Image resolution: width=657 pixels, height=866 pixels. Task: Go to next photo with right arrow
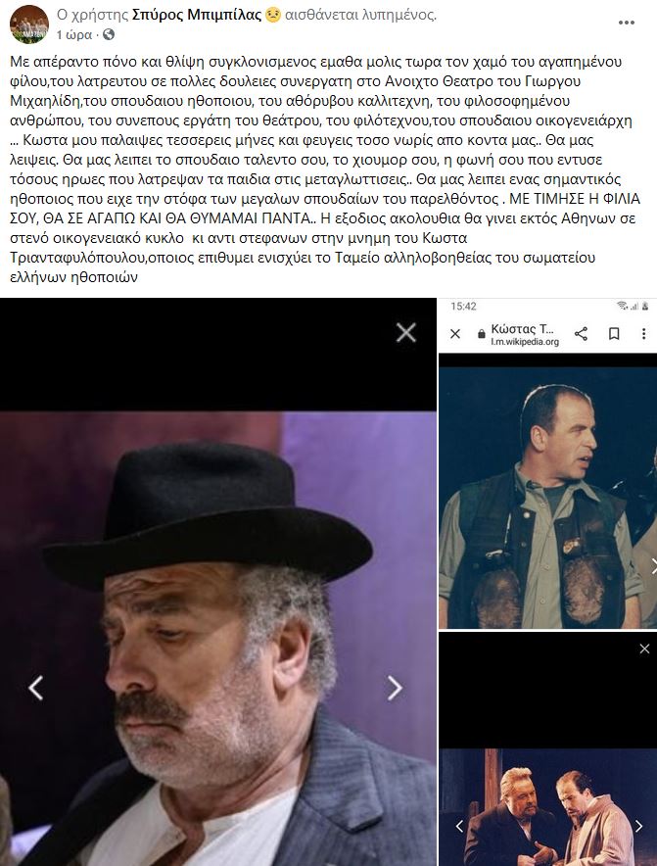tap(395, 688)
